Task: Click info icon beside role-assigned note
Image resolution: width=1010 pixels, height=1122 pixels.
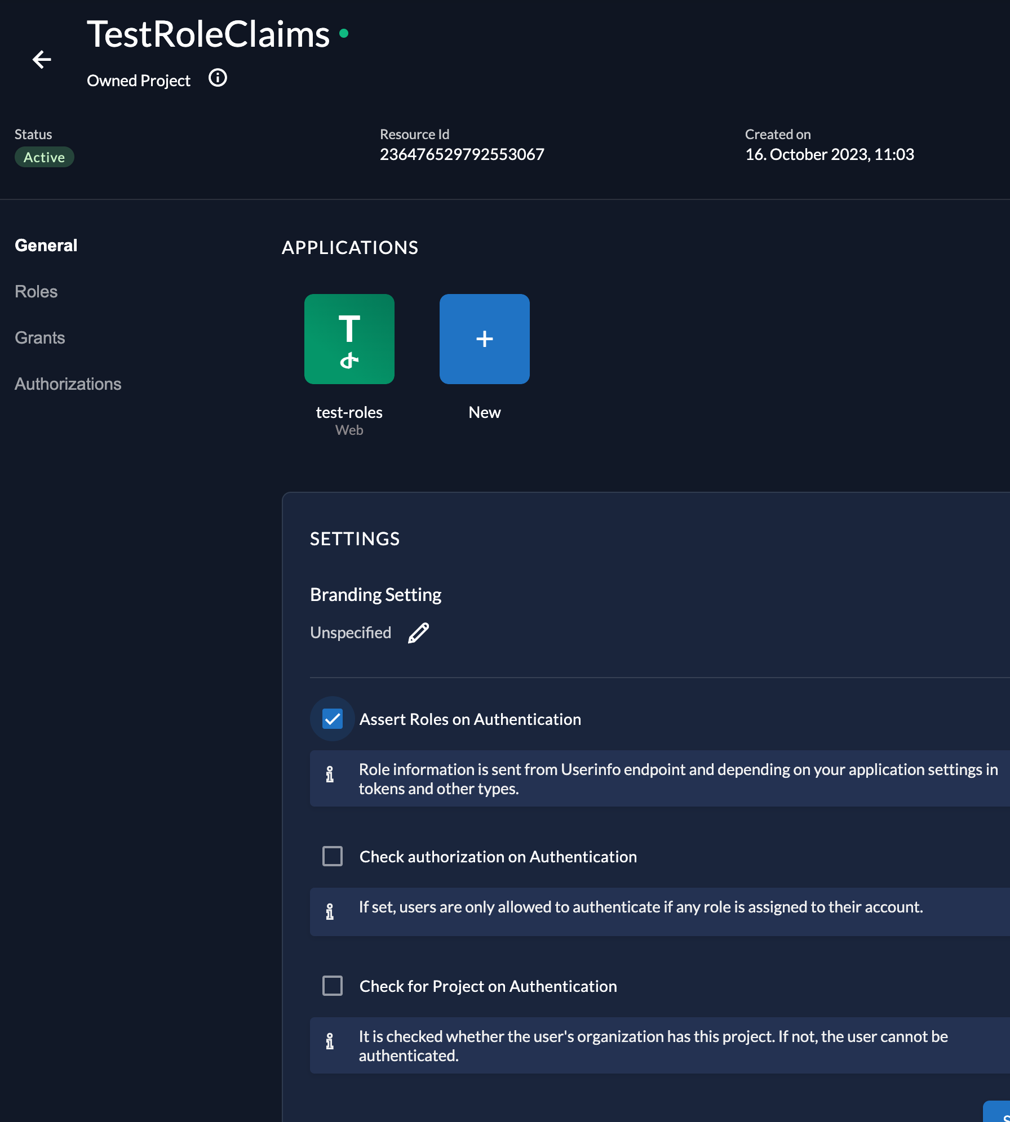Action: [x=330, y=911]
